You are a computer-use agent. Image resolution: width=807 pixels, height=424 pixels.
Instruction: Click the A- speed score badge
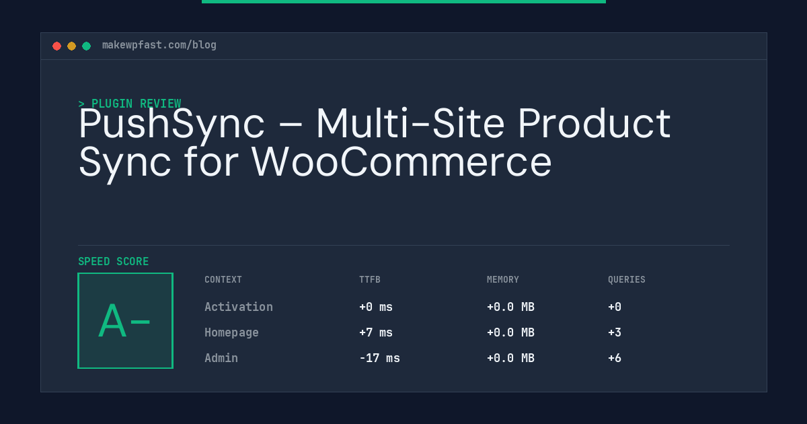click(125, 320)
